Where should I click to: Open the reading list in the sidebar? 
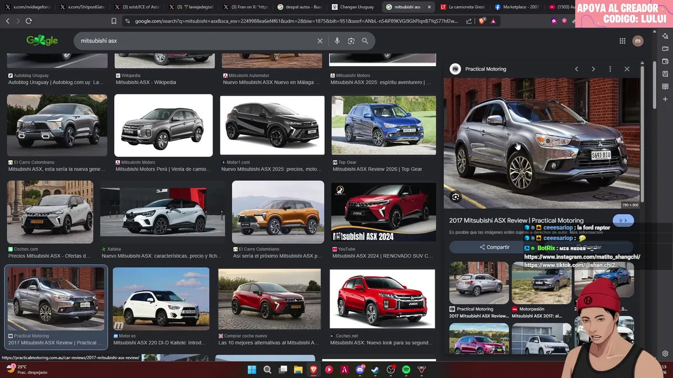pyautogui.click(x=665, y=87)
